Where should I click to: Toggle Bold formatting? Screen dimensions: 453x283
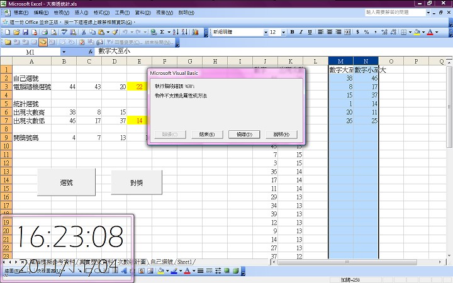[293, 32]
